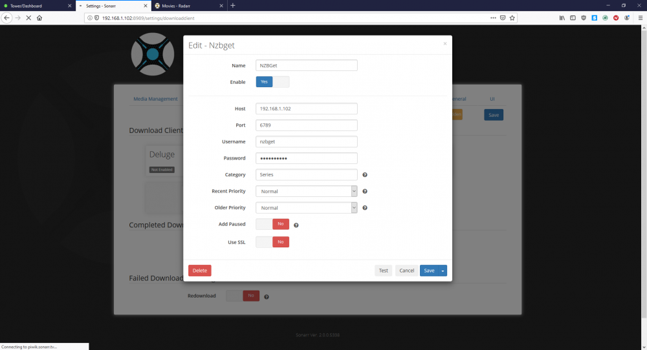Open the Media Management settings tab

point(155,99)
